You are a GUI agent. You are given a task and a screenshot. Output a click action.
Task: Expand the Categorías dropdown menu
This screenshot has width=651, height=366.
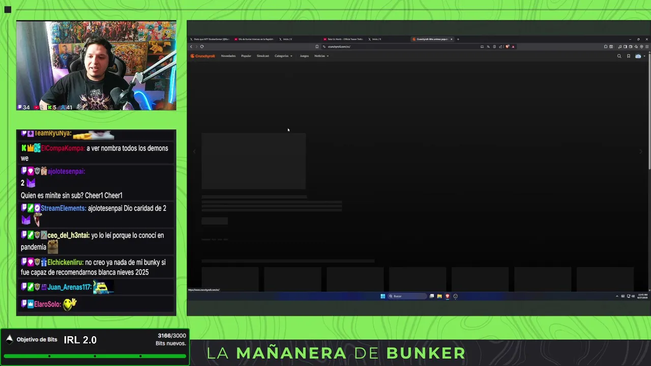coord(283,56)
